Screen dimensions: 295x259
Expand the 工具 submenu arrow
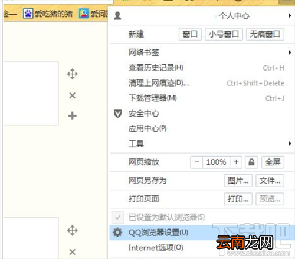pos(290,144)
